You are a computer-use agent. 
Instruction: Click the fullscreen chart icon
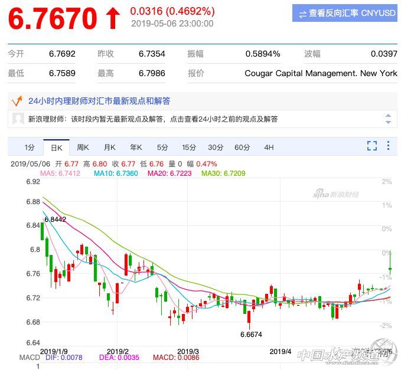pyautogui.click(x=371, y=146)
